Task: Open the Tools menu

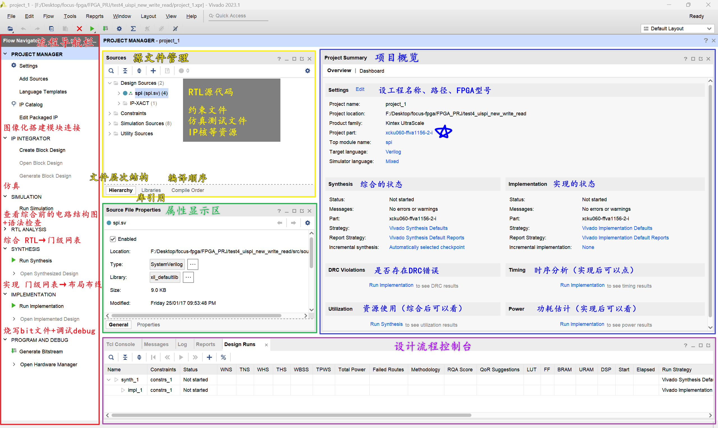Action: pos(70,16)
